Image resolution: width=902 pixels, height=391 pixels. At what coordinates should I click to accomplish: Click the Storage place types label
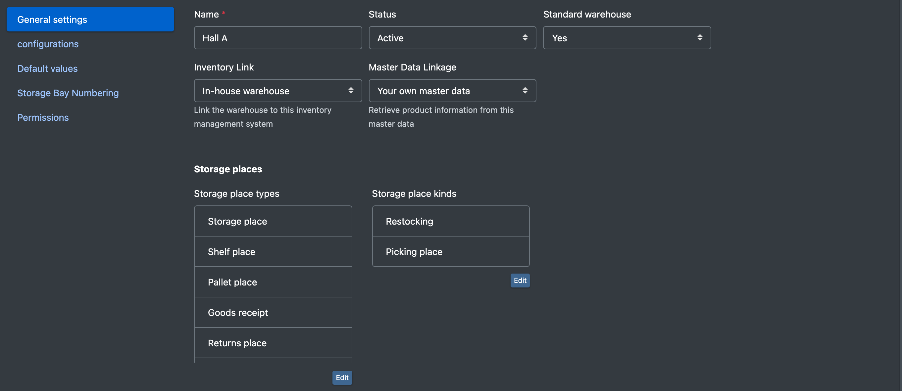(x=236, y=194)
